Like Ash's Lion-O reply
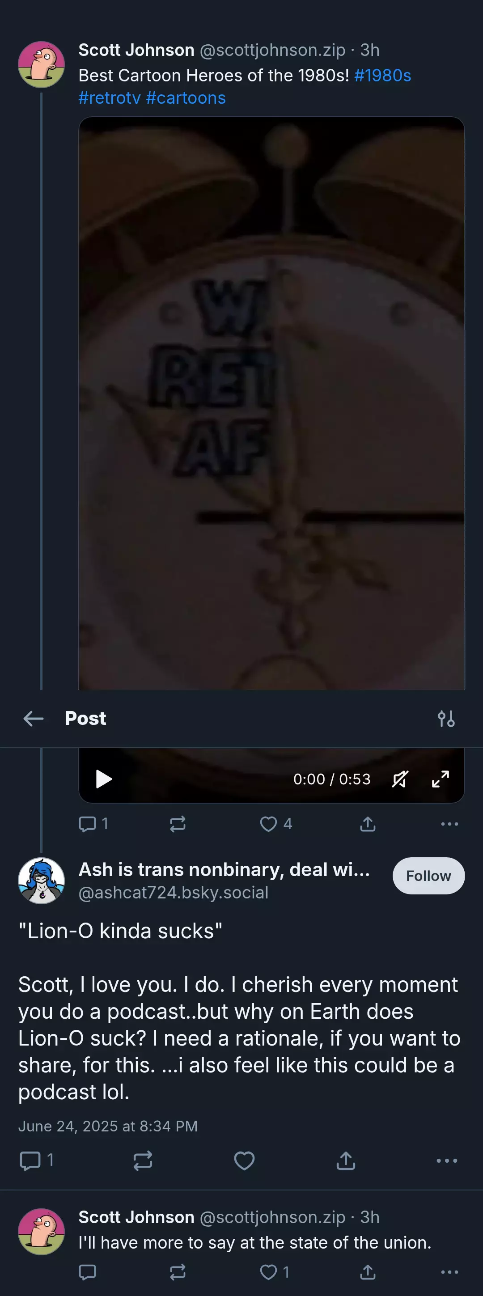 [x=245, y=1160]
